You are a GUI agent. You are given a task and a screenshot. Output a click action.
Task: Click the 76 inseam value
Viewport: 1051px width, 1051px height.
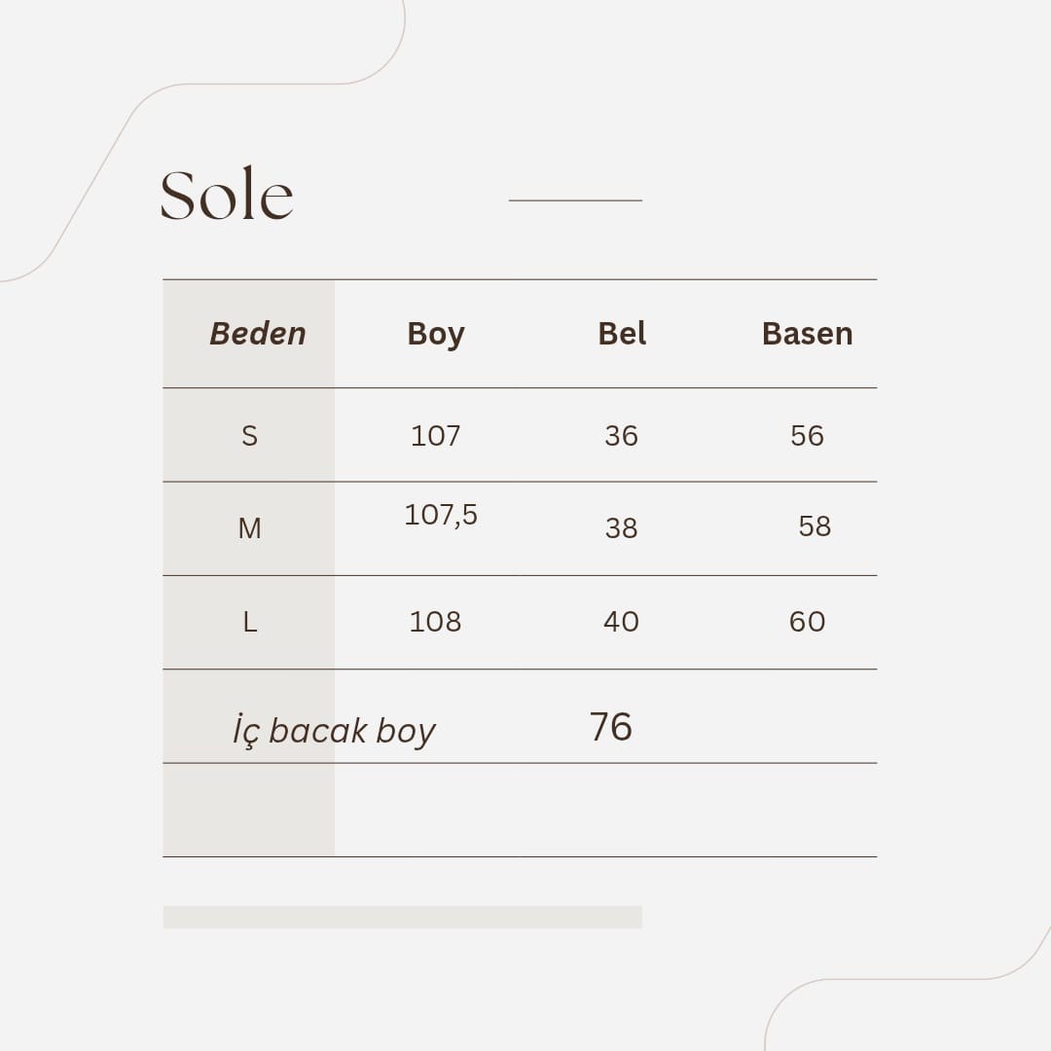pos(610,727)
